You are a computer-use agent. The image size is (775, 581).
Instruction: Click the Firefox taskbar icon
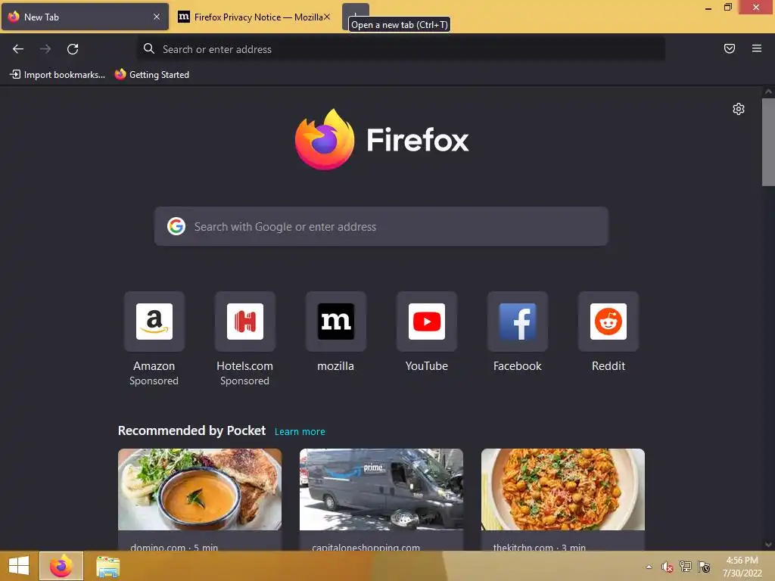pos(61,566)
